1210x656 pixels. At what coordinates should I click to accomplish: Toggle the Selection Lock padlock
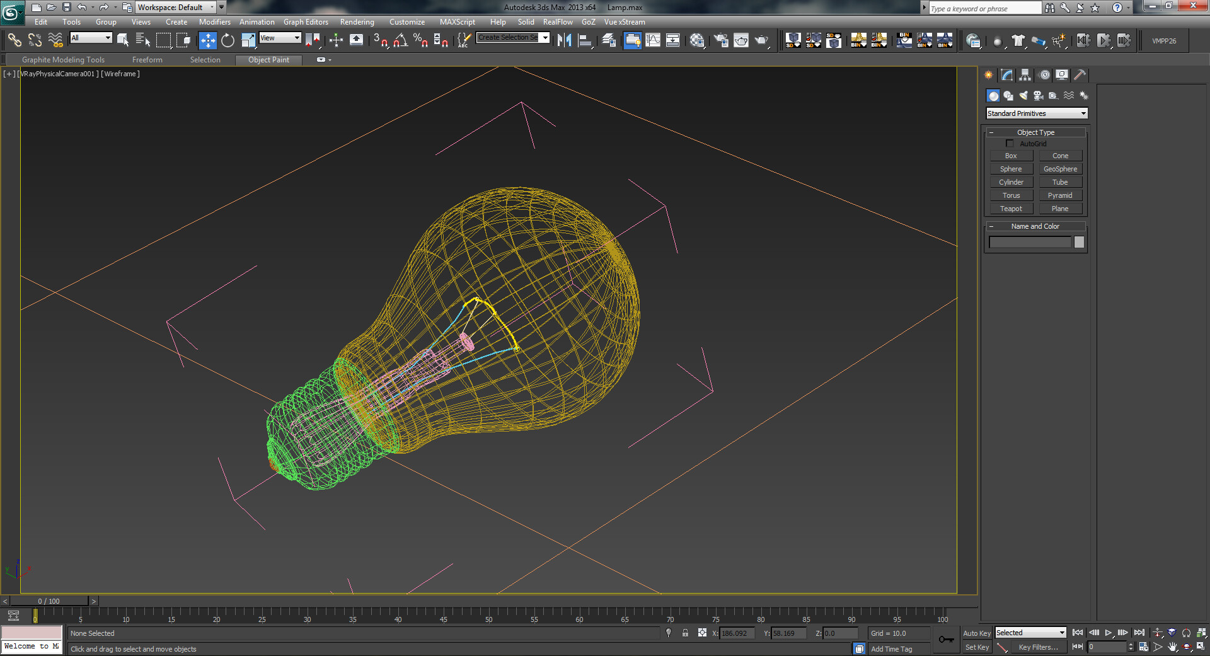click(685, 633)
